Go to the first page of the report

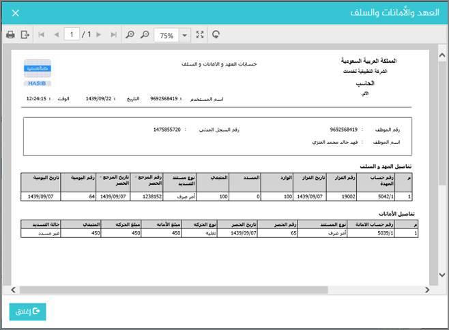click(41, 35)
